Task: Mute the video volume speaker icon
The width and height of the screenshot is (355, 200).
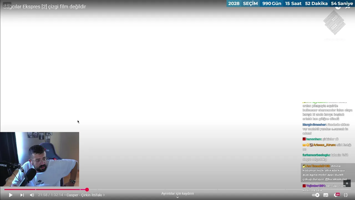Action: [x=32, y=195]
